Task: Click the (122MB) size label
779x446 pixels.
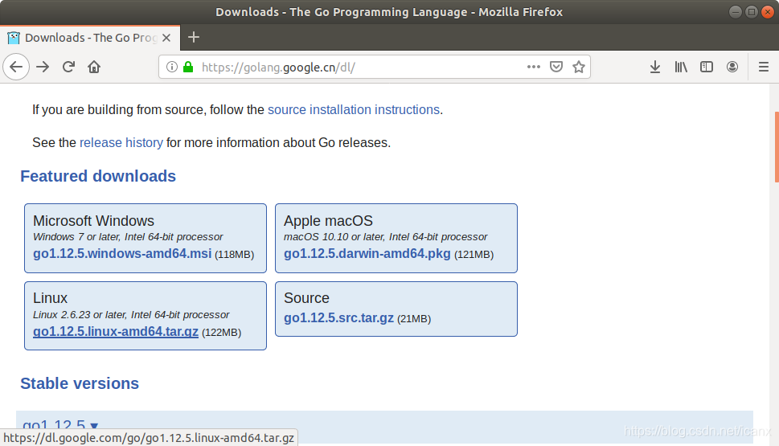Action: click(x=222, y=332)
